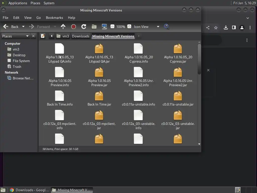Bookmark the page with Chrome's star icon
Screen dimensions: 257x193
[x=216, y=28]
